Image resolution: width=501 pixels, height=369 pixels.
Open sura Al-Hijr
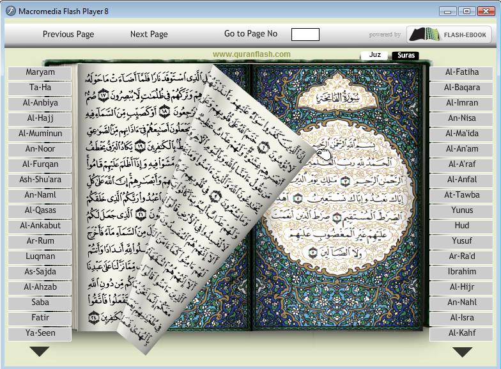point(461,288)
